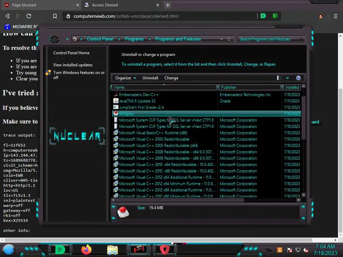Screen dimensions: 343x257
Task: Click the green shield extension icon
Action: click(275, 16)
